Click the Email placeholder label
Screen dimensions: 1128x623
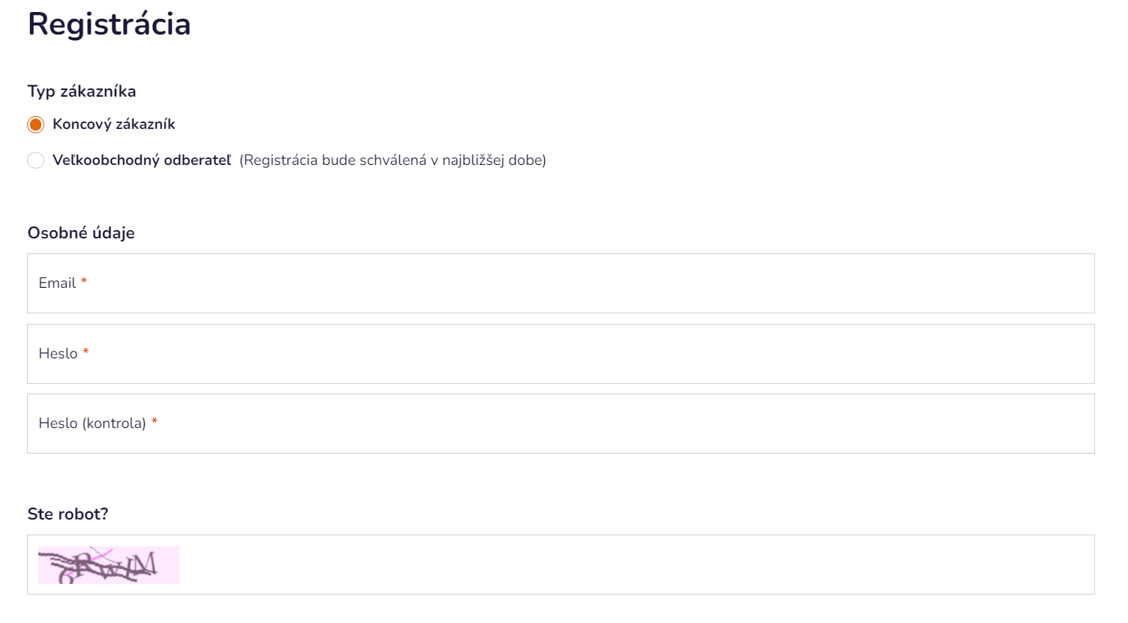[57, 283]
